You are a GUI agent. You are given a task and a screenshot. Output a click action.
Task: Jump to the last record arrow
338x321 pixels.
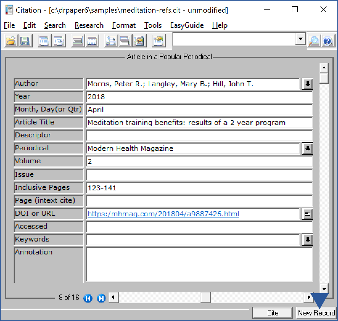(x=101, y=298)
